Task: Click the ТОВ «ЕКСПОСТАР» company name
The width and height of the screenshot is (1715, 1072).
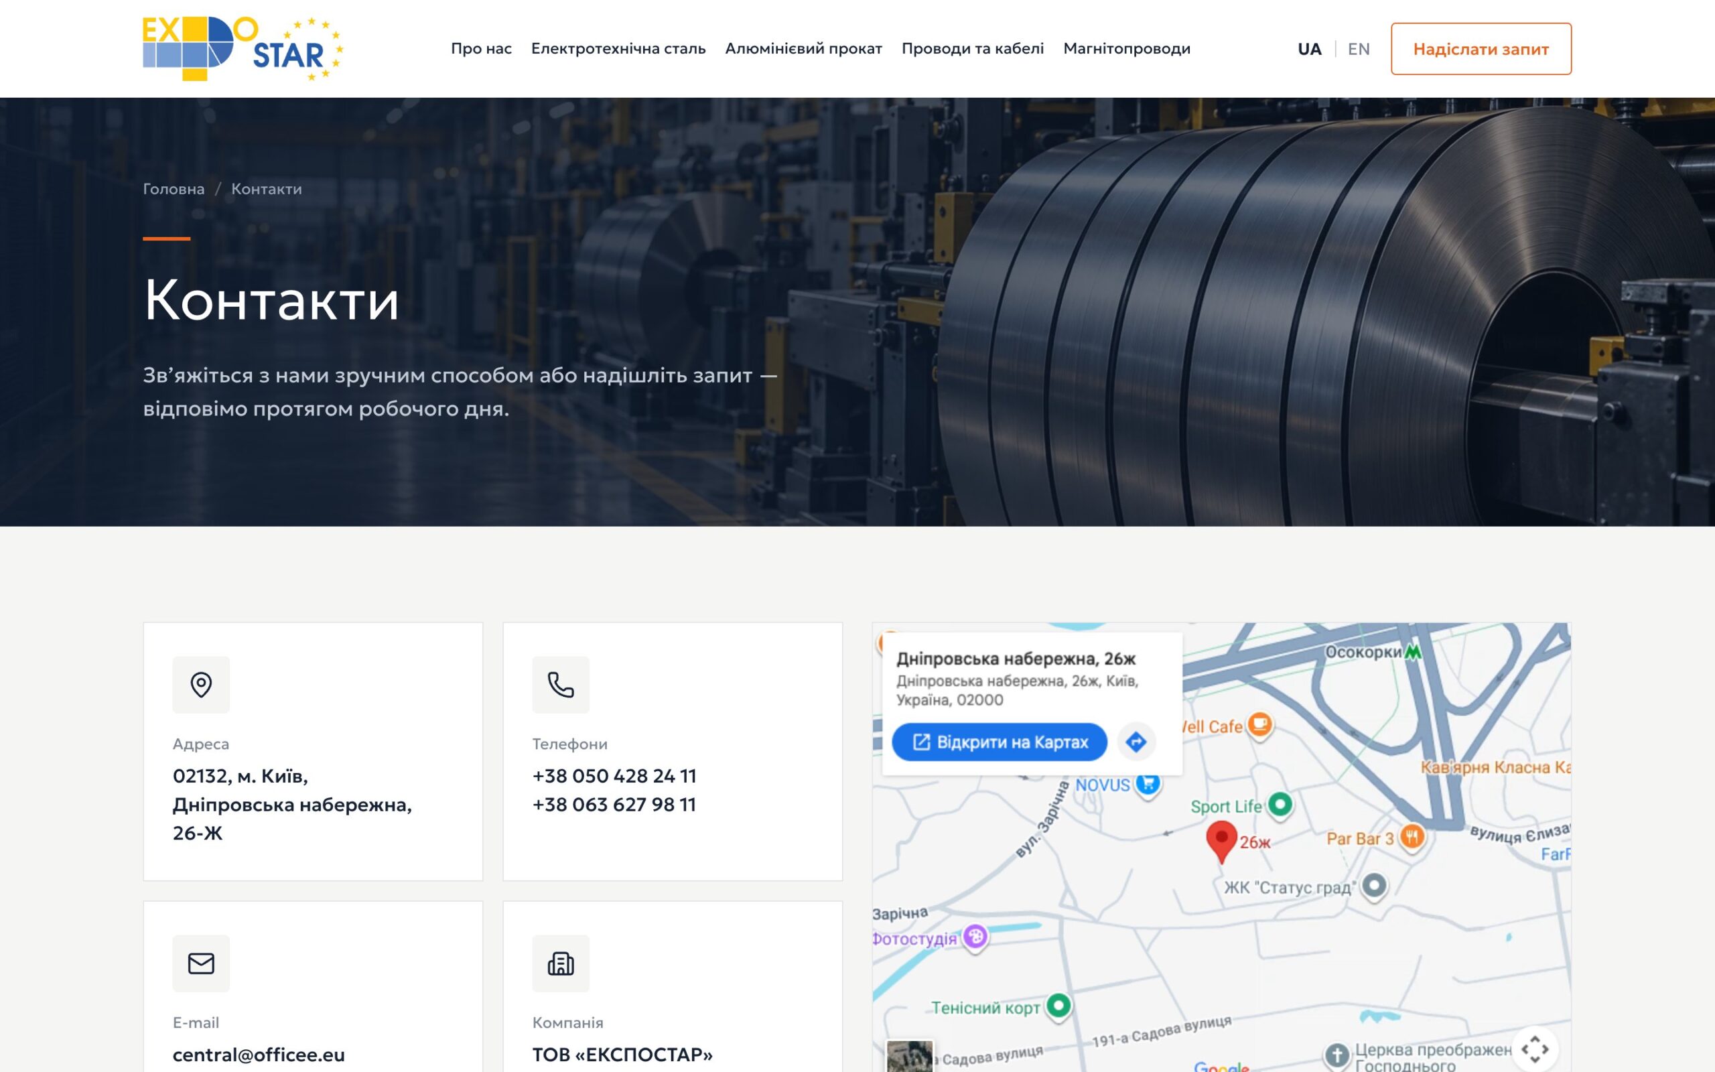Action: tap(622, 1055)
